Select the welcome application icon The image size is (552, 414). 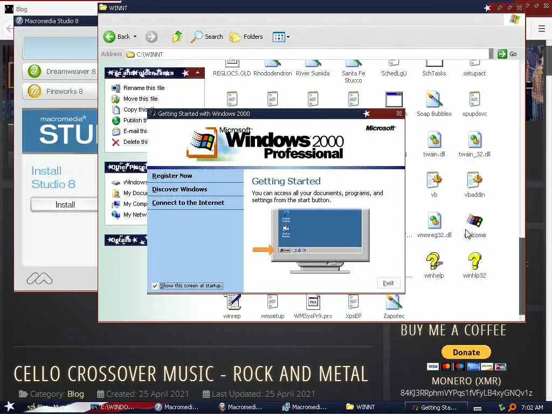click(474, 225)
